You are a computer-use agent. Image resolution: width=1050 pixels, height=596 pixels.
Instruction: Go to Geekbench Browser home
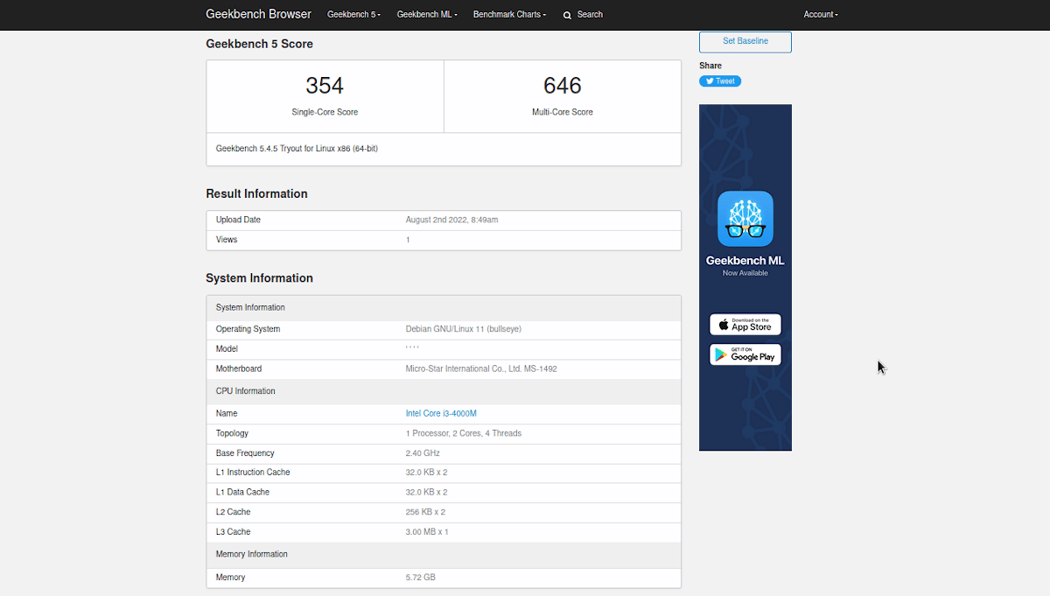pos(258,15)
